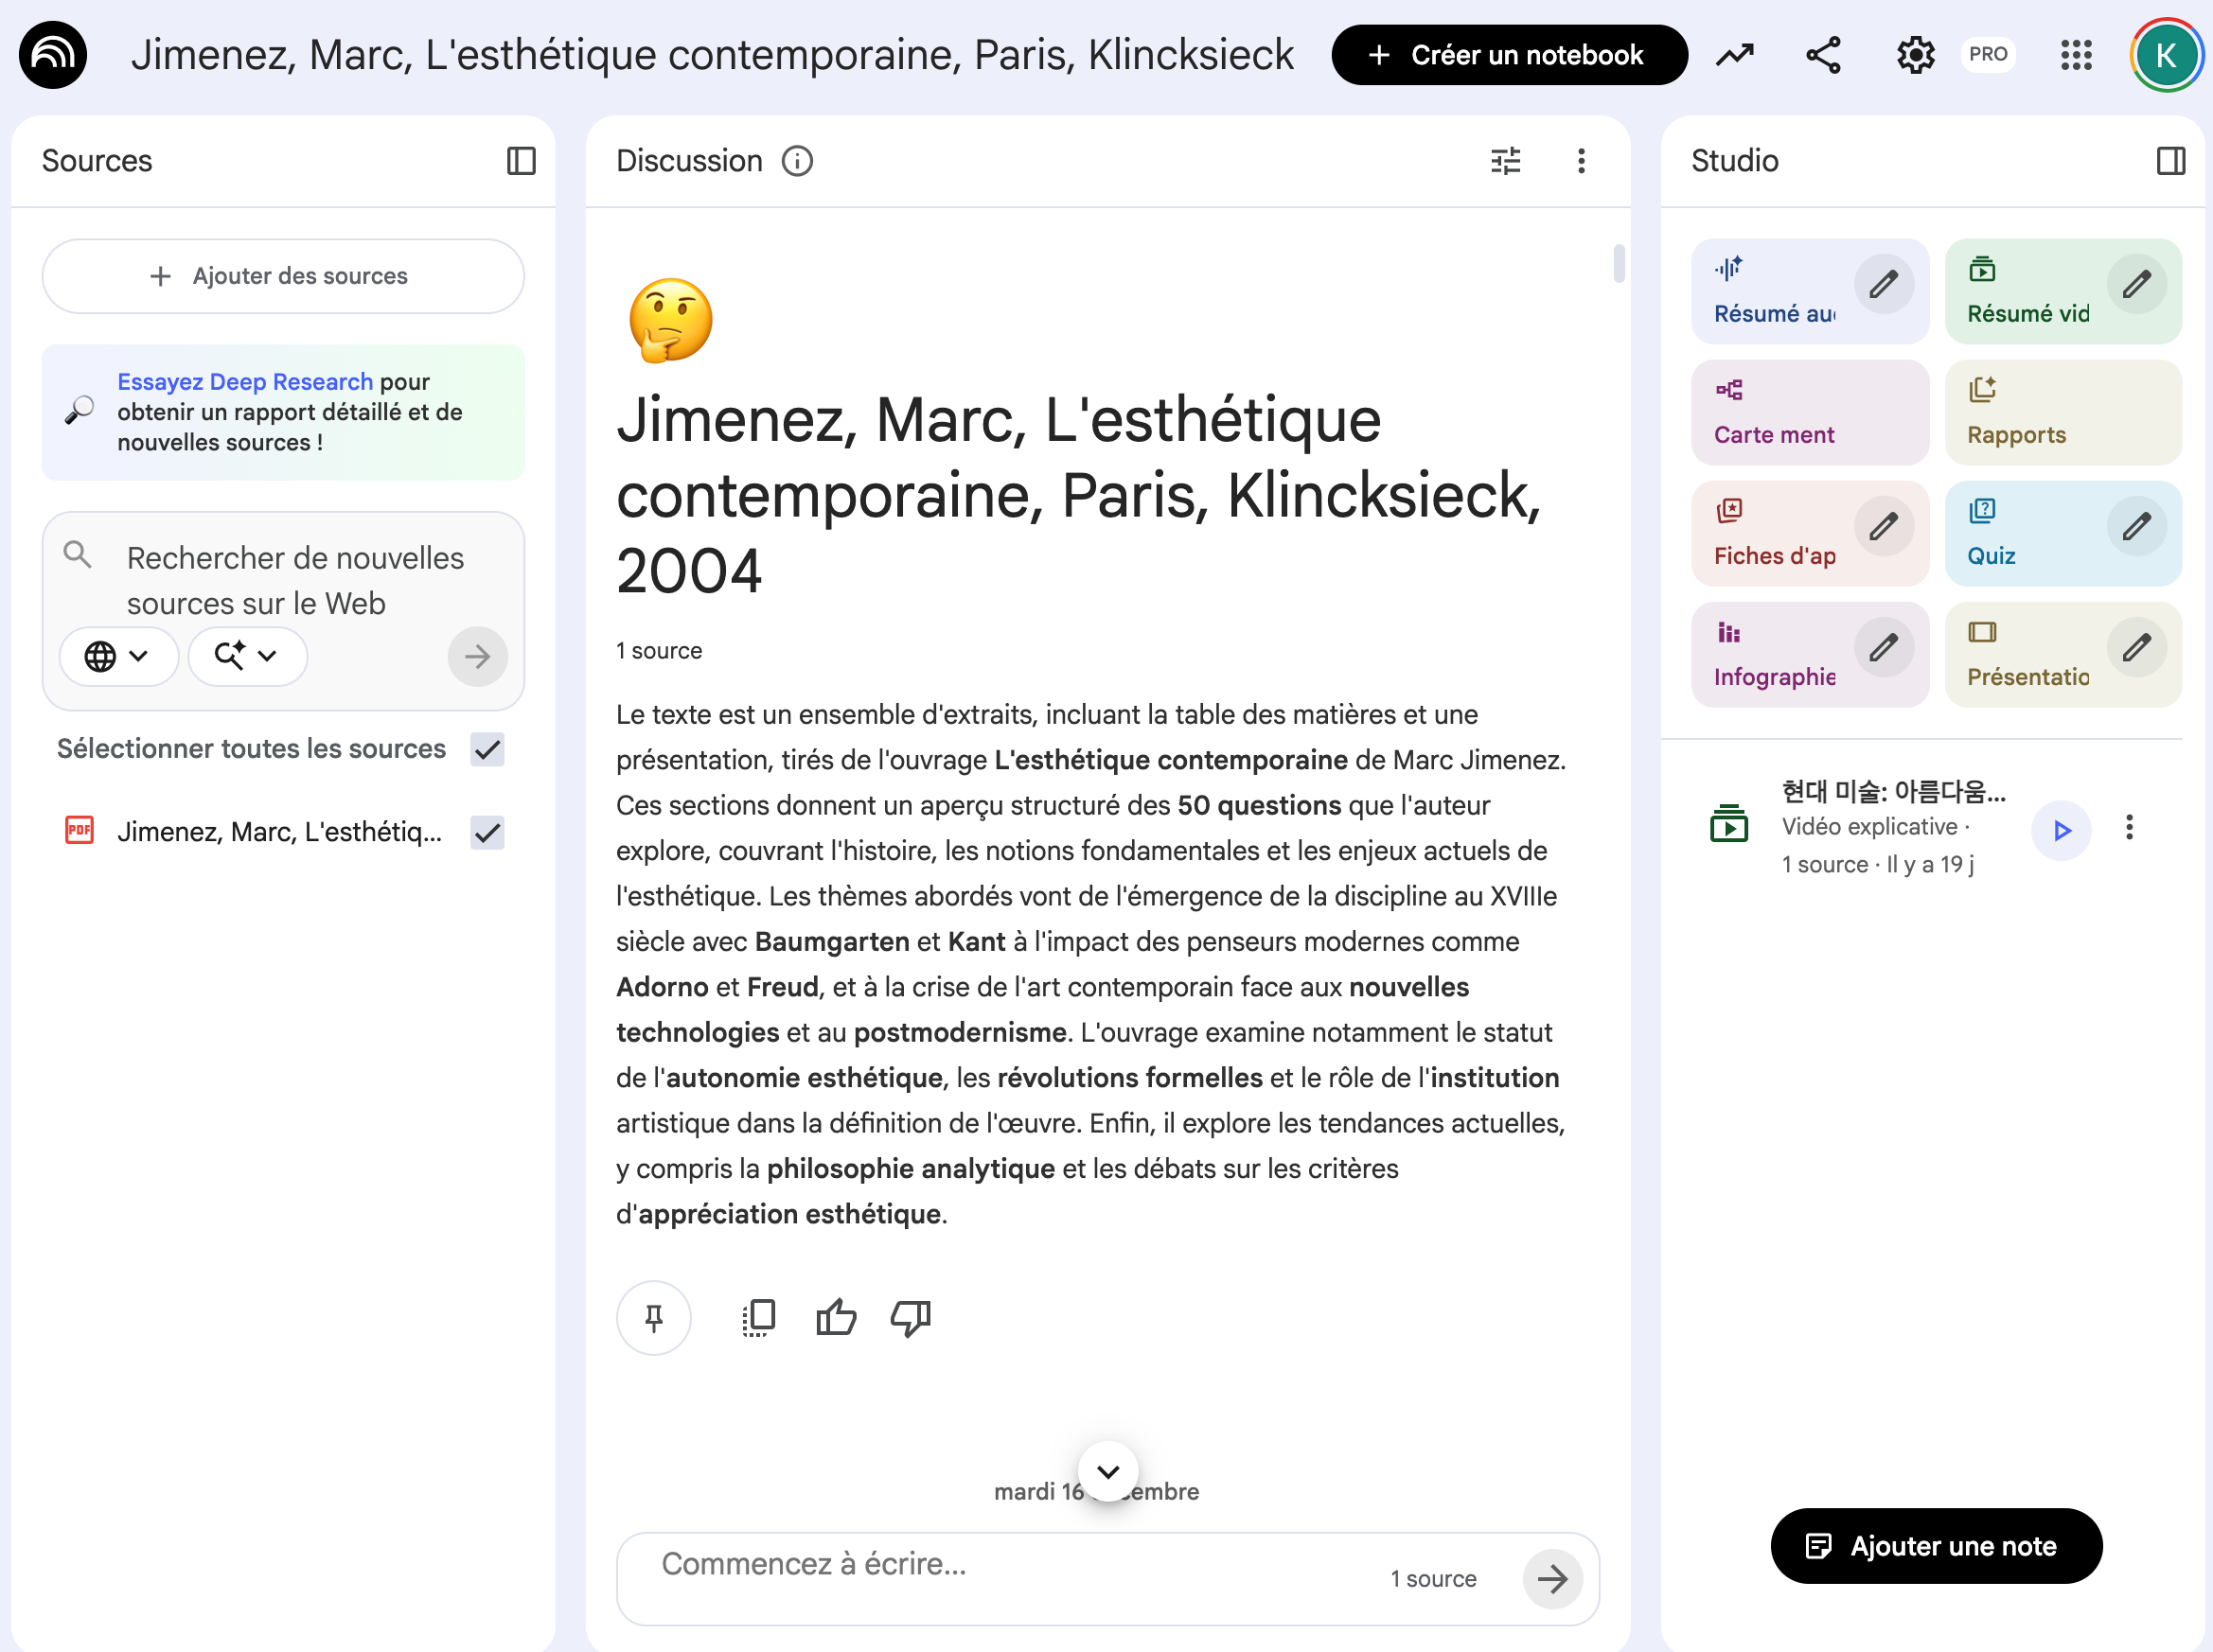Open the Essayez Deep Research link
Screen dimensions: 2213x1652
pos(244,382)
